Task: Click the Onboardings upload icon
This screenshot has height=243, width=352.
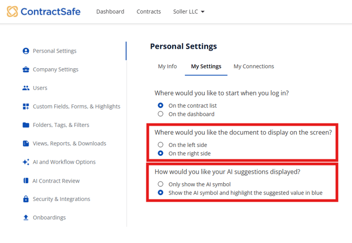Action: tap(26, 217)
